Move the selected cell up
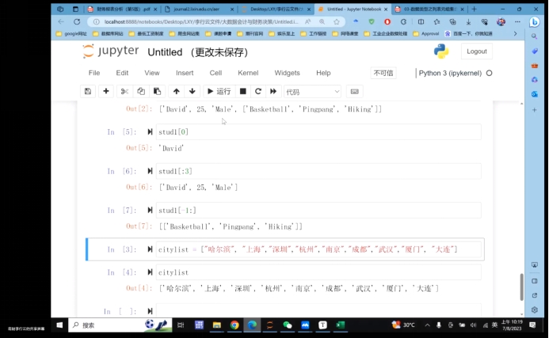Viewport: 549px width, 338px height. [177, 92]
